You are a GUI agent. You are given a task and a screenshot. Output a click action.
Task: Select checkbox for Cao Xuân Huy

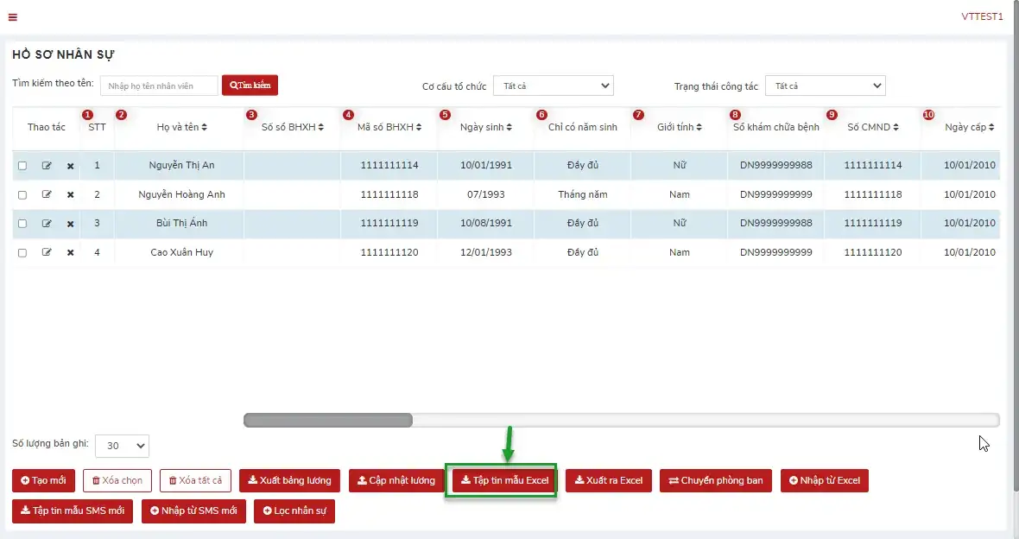[x=22, y=253]
